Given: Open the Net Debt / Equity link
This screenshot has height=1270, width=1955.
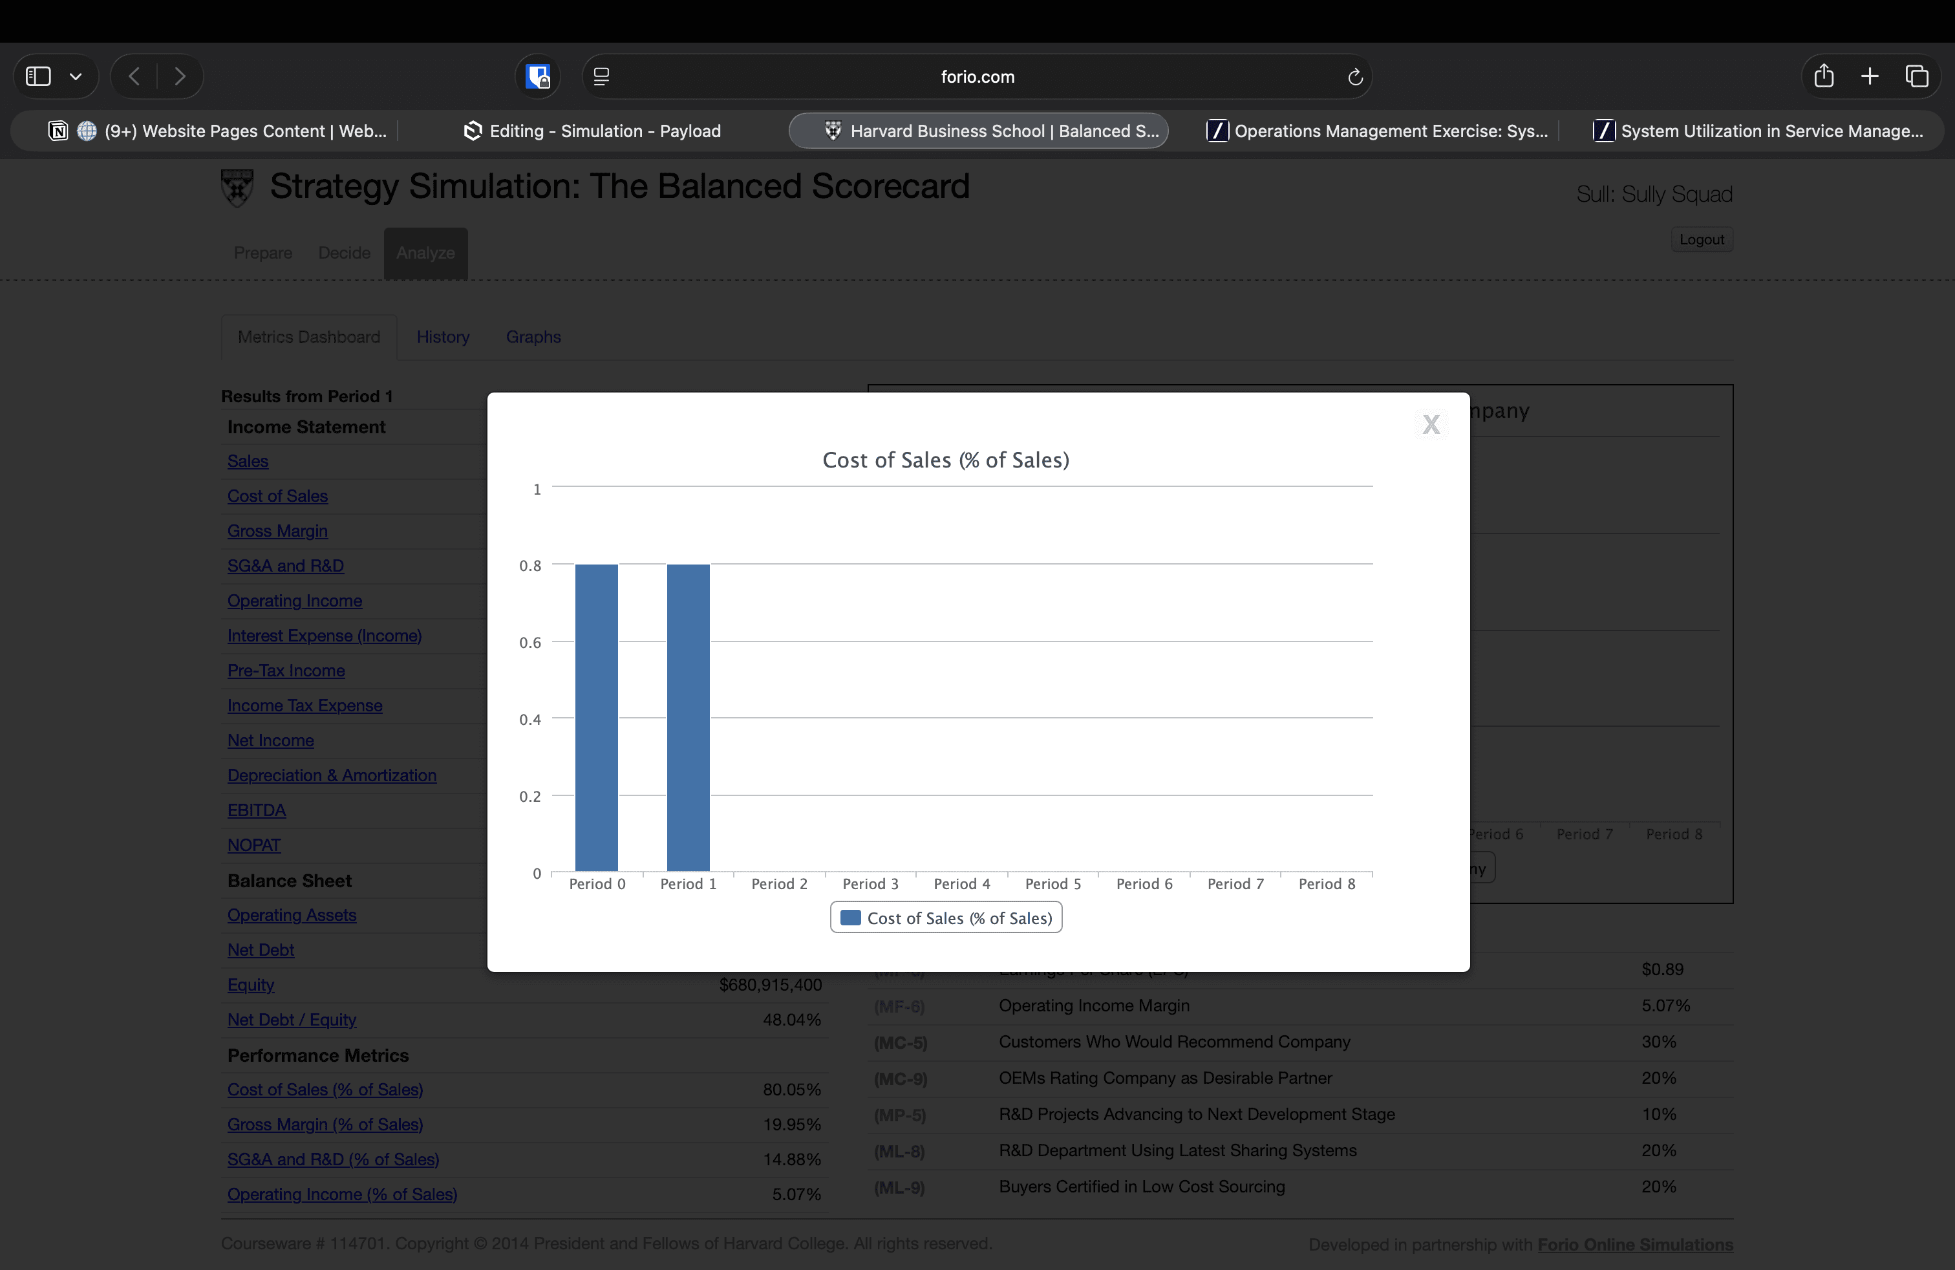Looking at the screenshot, I should pos(292,1020).
